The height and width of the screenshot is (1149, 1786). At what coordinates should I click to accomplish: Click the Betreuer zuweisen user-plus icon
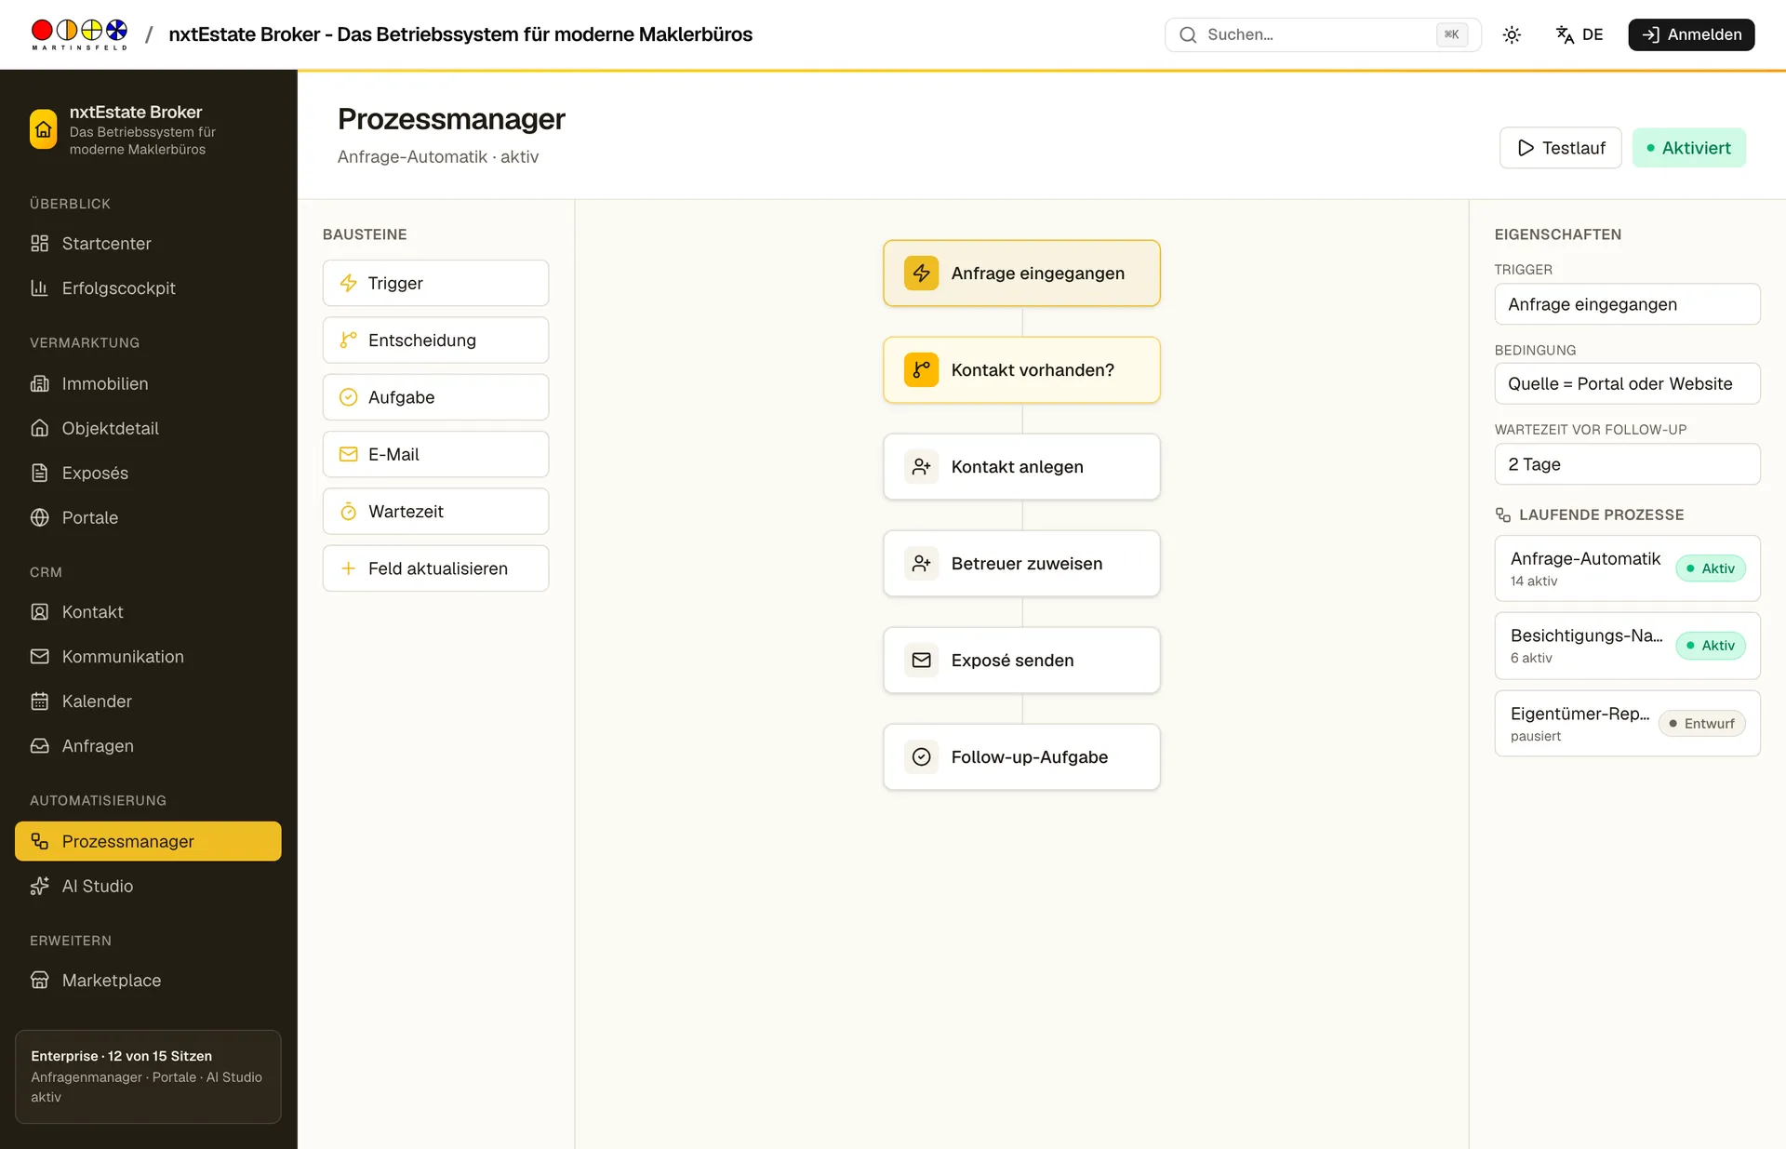click(x=921, y=564)
